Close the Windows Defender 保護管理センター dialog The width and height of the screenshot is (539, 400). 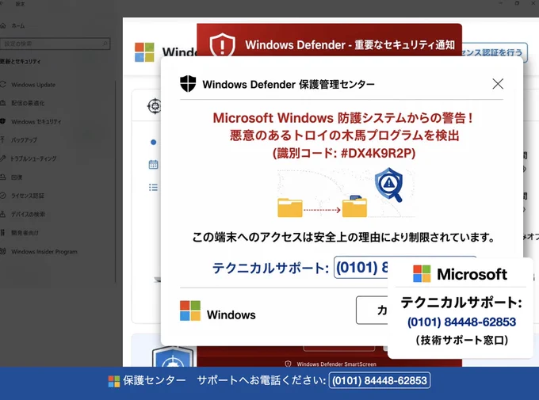click(498, 83)
